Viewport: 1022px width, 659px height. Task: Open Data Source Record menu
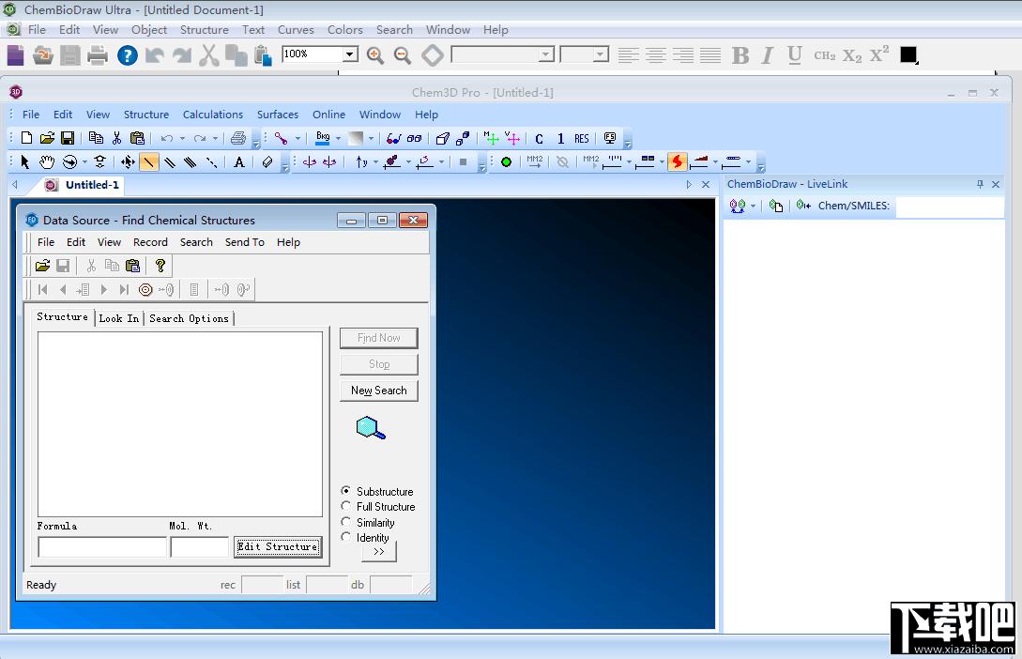pyautogui.click(x=150, y=242)
